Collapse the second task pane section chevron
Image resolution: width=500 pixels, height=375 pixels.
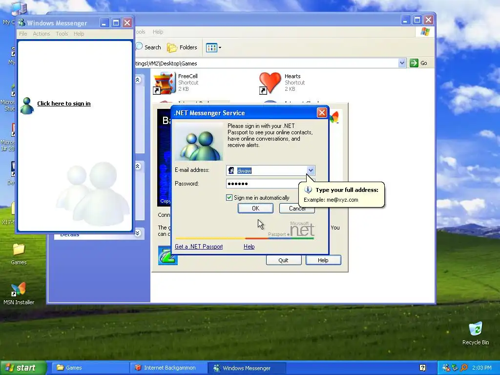(x=138, y=166)
